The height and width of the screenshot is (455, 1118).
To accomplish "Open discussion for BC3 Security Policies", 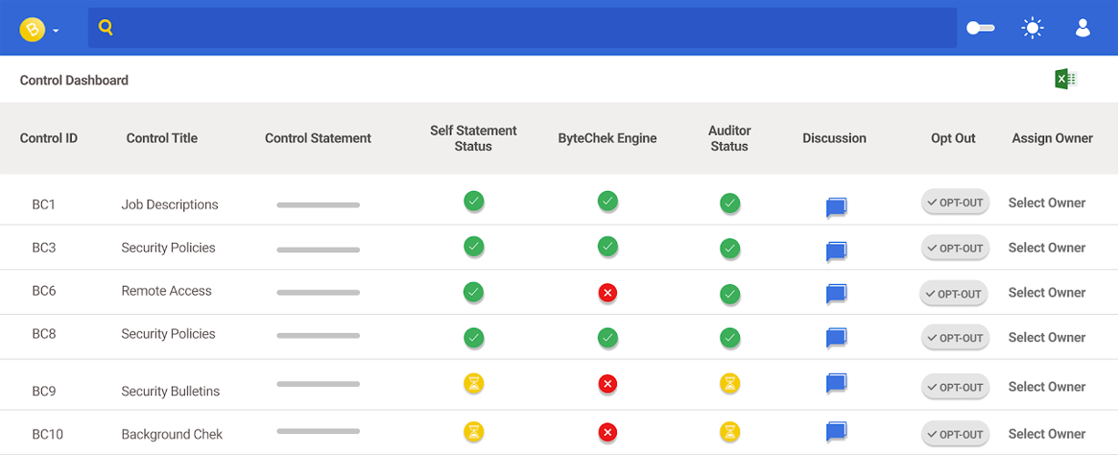I will (x=836, y=251).
